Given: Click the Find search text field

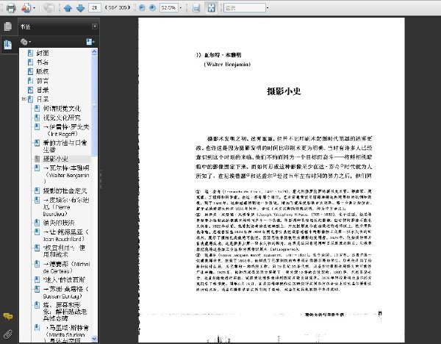Looking at the screenshot, I should click(x=245, y=7).
